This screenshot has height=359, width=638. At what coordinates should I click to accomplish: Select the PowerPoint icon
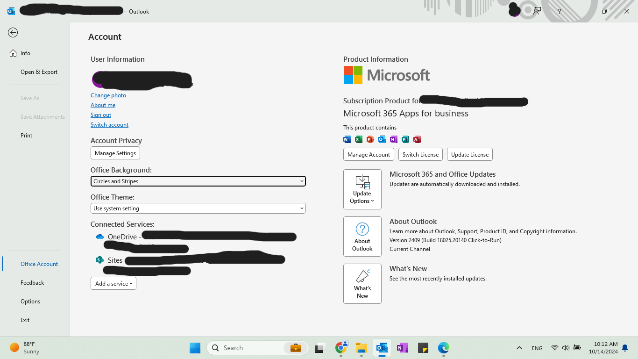point(370,139)
